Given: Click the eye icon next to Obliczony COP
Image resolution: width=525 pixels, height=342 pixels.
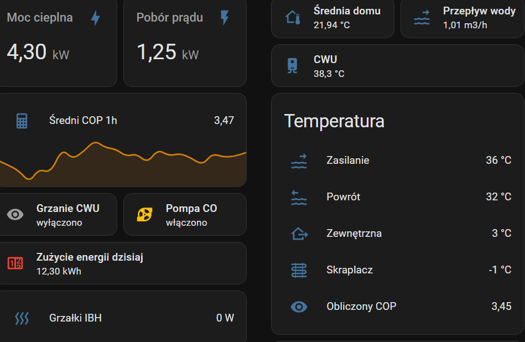Looking at the screenshot, I should (x=299, y=307).
